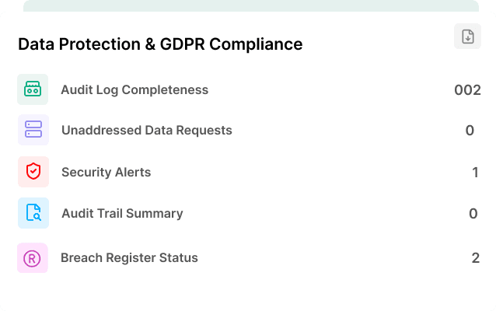Click the red shield Security Alerts icon
Viewport: 496px width, 311px height.
pos(33,172)
